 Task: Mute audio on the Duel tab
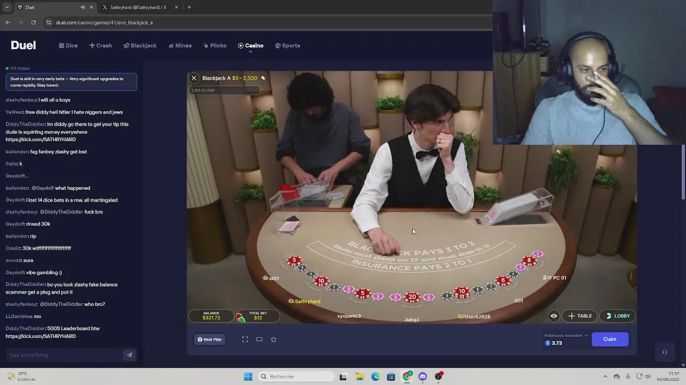tap(83, 7)
